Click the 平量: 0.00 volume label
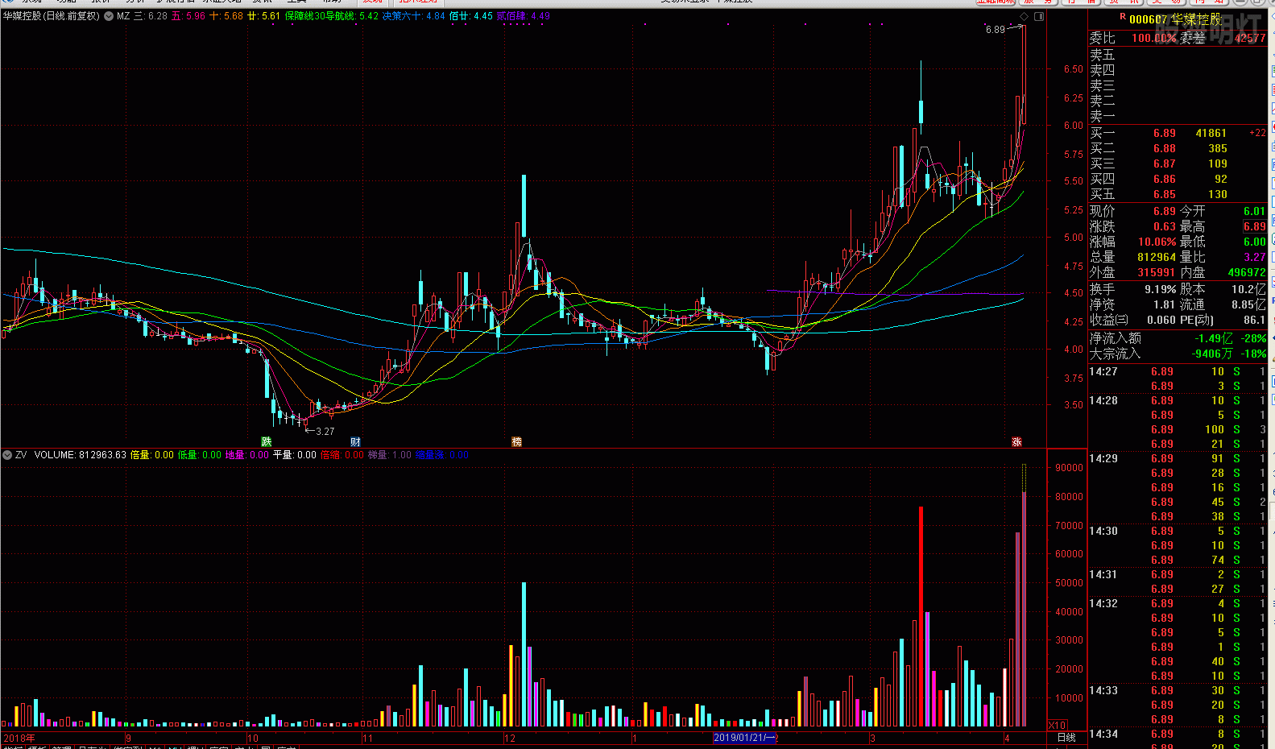The width and height of the screenshot is (1275, 749). pyautogui.click(x=295, y=455)
